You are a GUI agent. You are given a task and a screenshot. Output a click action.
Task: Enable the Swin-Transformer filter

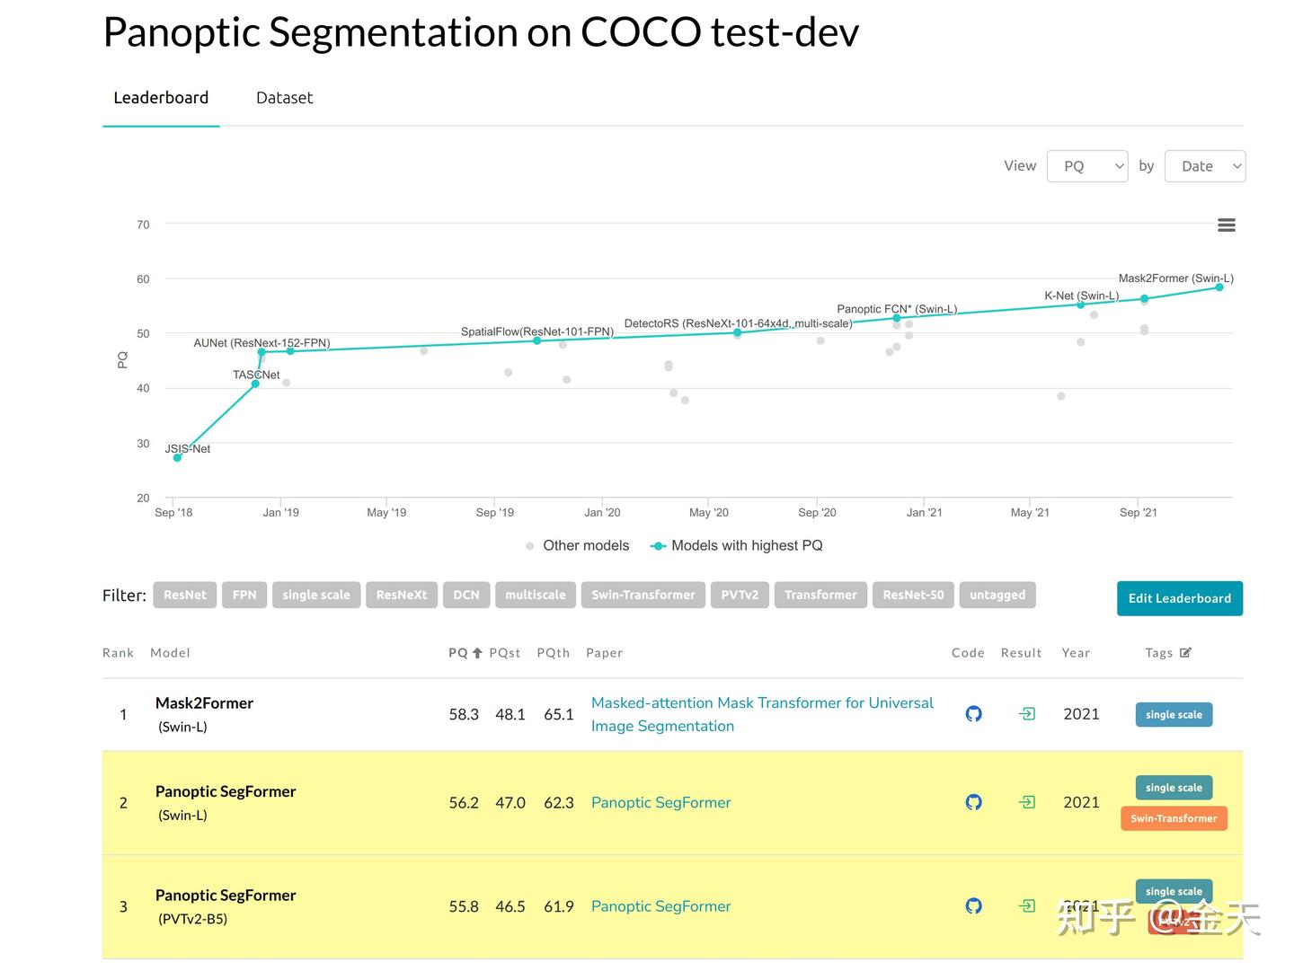pyautogui.click(x=643, y=595)
